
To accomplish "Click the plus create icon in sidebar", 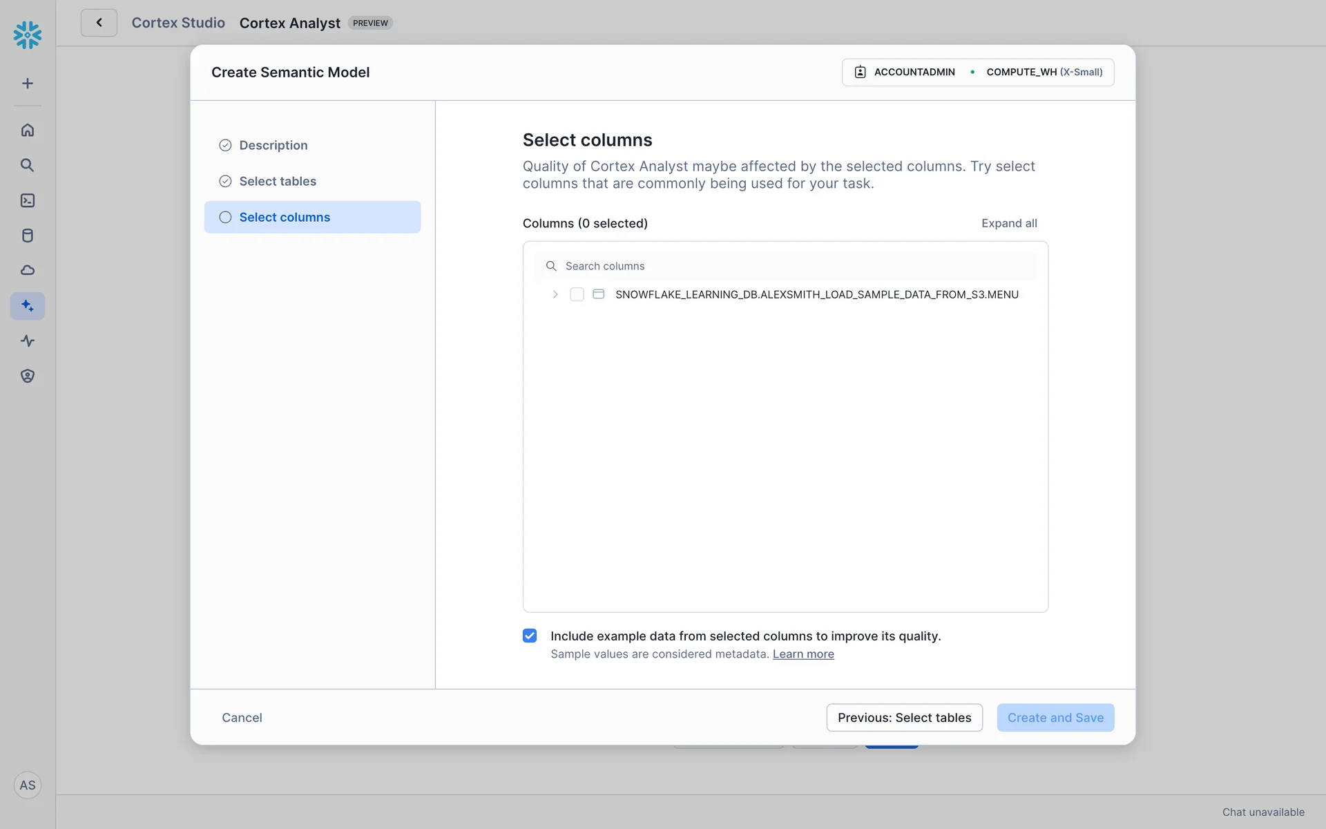I will pos(28,84).
